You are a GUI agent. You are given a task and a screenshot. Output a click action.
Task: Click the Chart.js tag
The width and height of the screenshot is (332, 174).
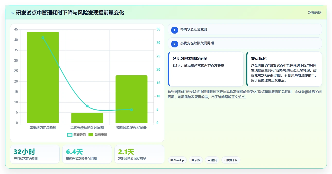tap(177, 160)
